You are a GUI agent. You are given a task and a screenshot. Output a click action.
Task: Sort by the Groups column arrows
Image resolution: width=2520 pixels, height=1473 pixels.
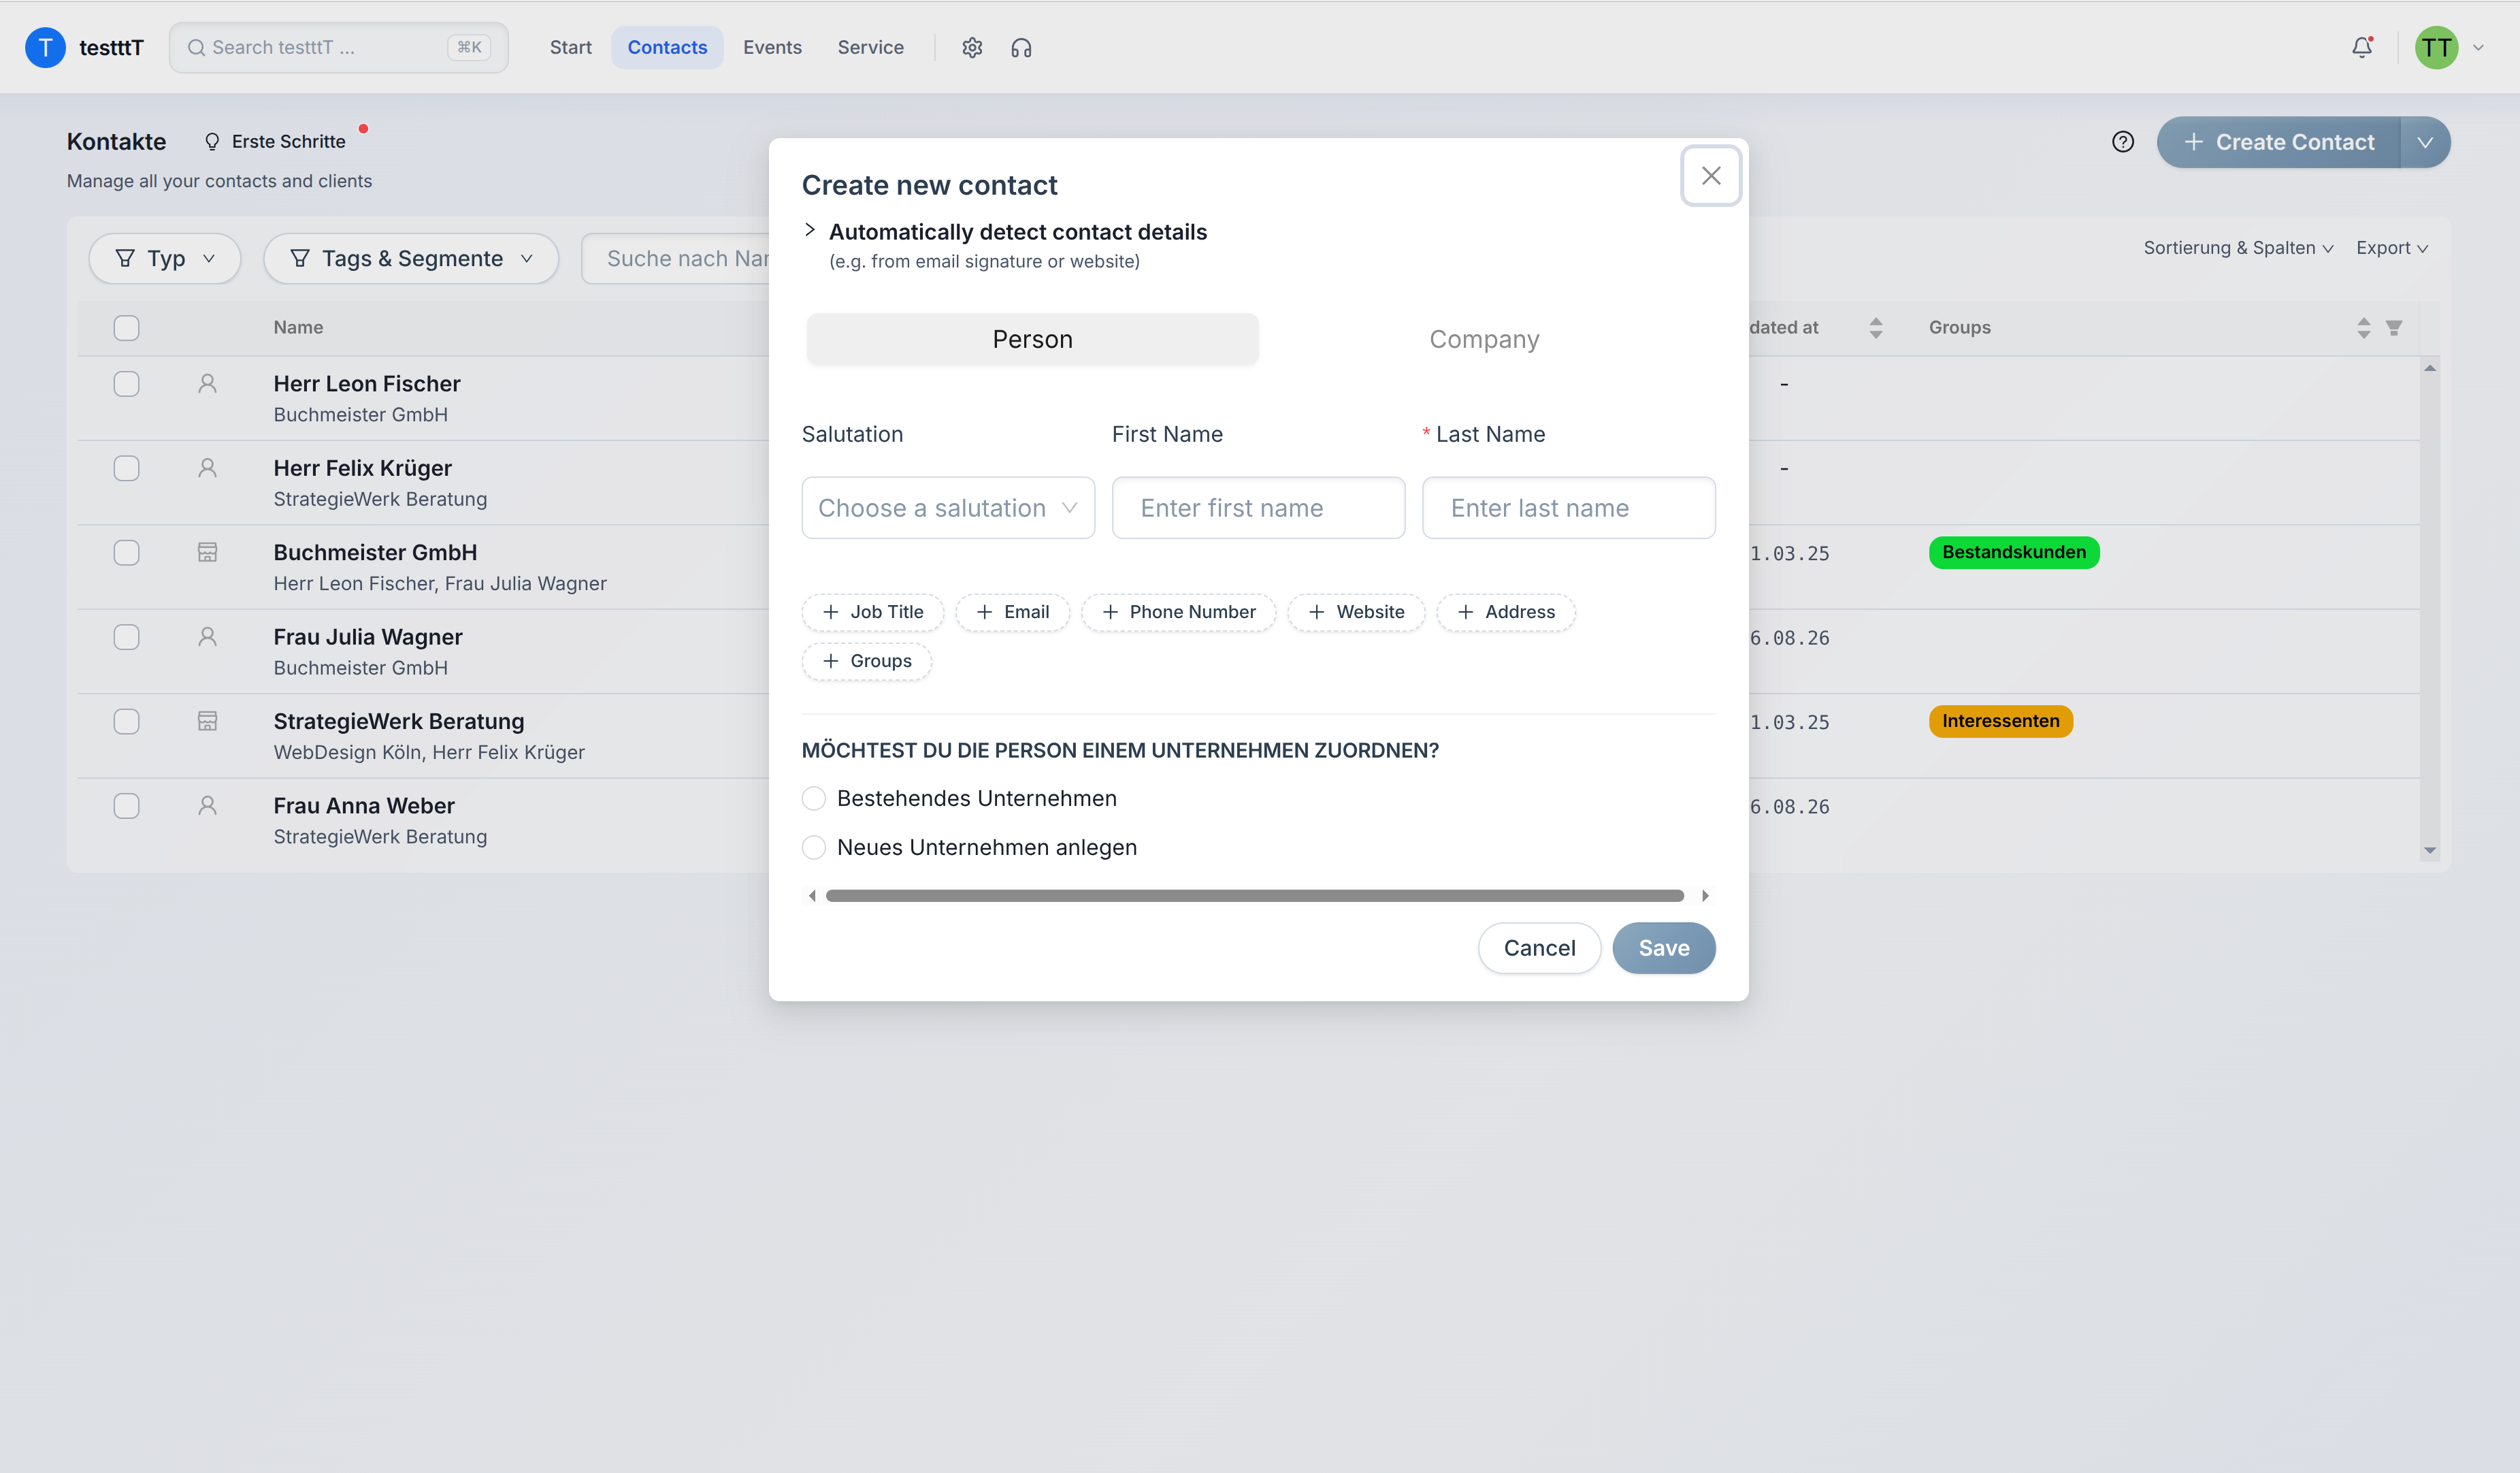pos(2364,327)
